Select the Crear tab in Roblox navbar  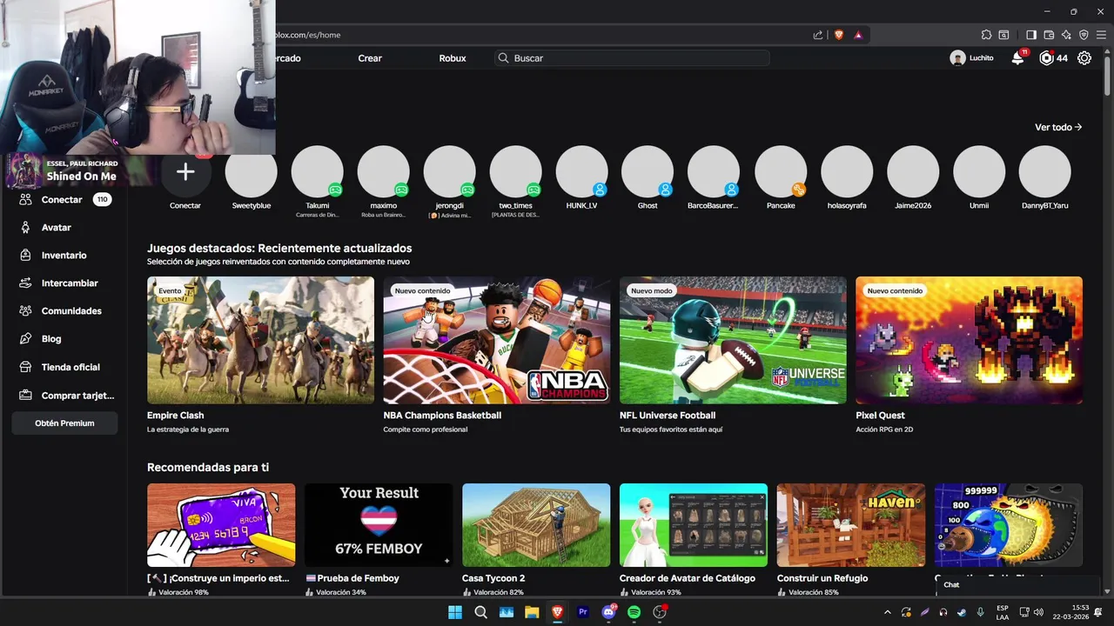tap(370, 58)
